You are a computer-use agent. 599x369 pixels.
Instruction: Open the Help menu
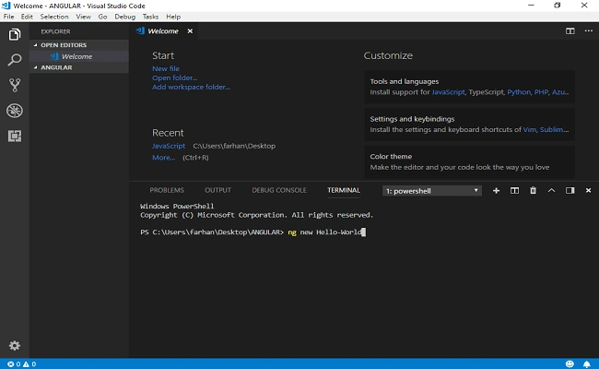pos(173,17)
